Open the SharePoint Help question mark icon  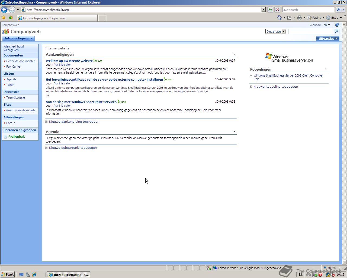[x=337, y=25]
